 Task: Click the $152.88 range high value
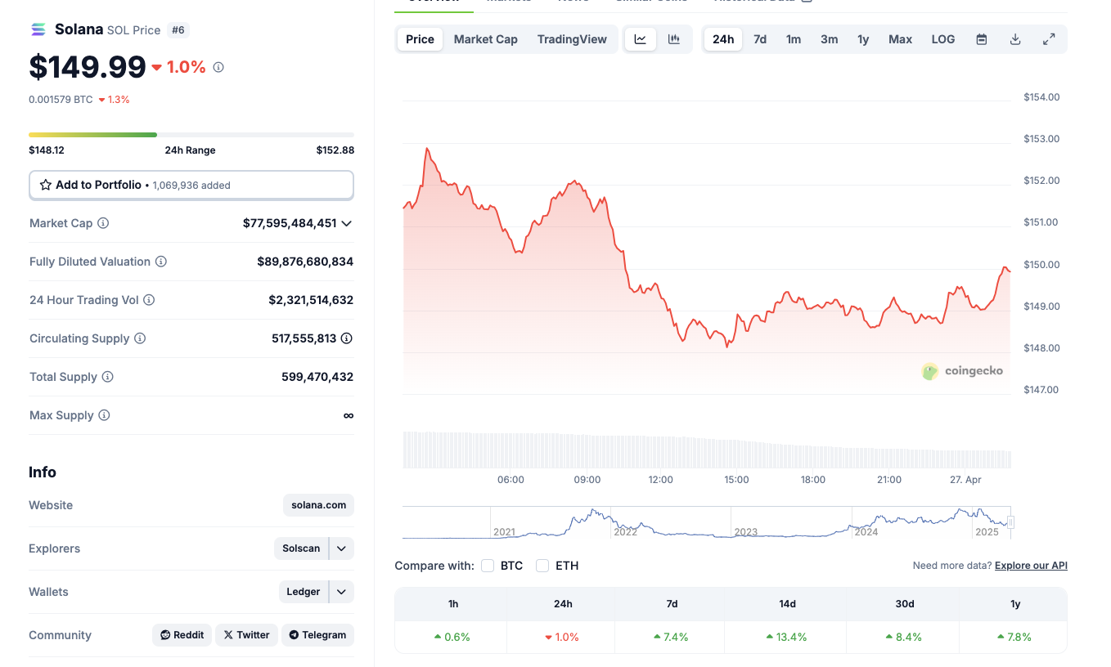click(335, 150)
